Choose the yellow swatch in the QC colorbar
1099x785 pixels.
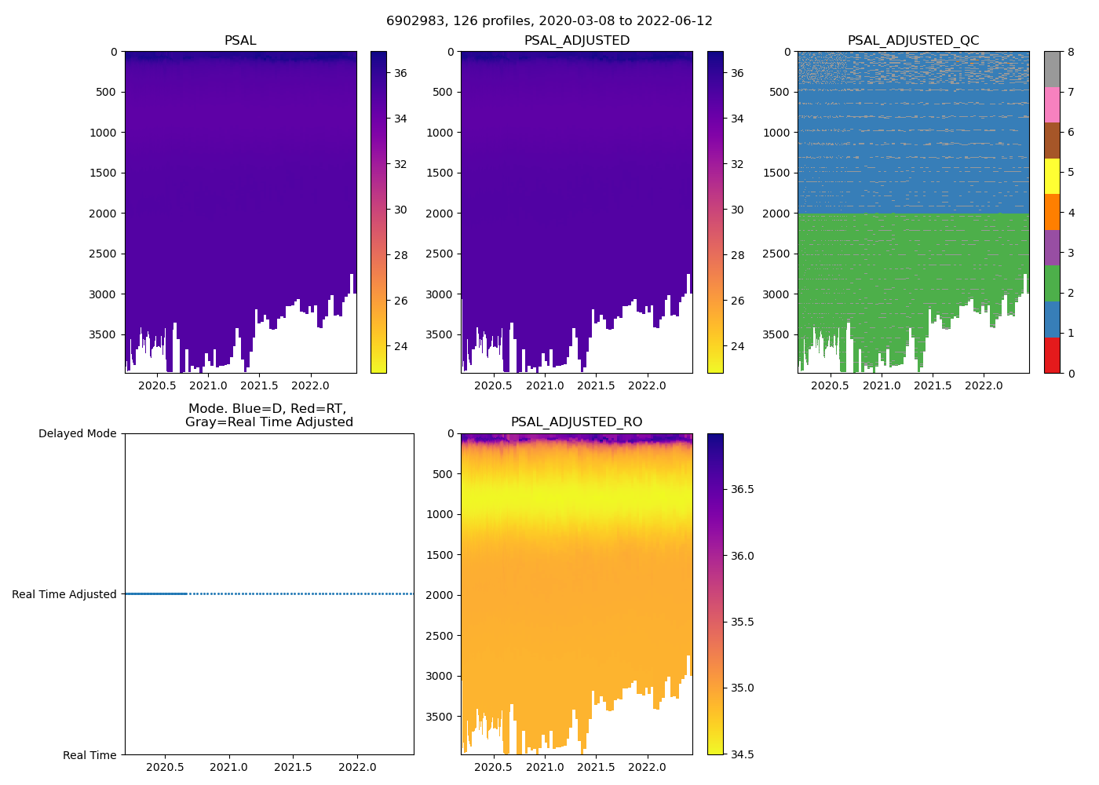coord(1052,177)
